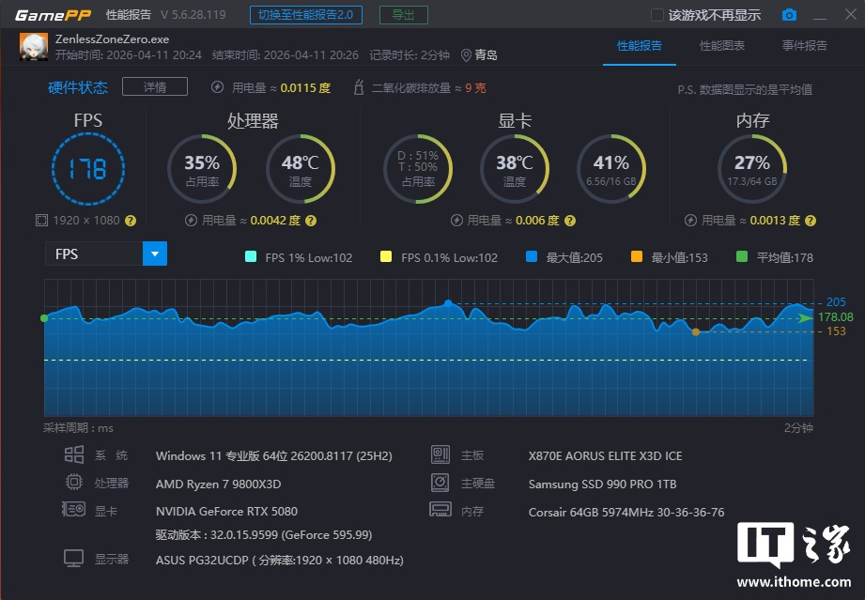Screen dimensions: 865x600
Task: Toggle the FPS 1% Low legend series
Action: (x=251, y=257)
